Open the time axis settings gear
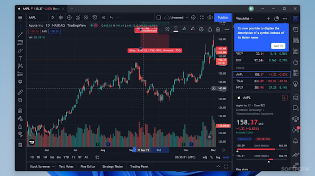315x176 pixels. pyautogui.click(x=224, y=150)
